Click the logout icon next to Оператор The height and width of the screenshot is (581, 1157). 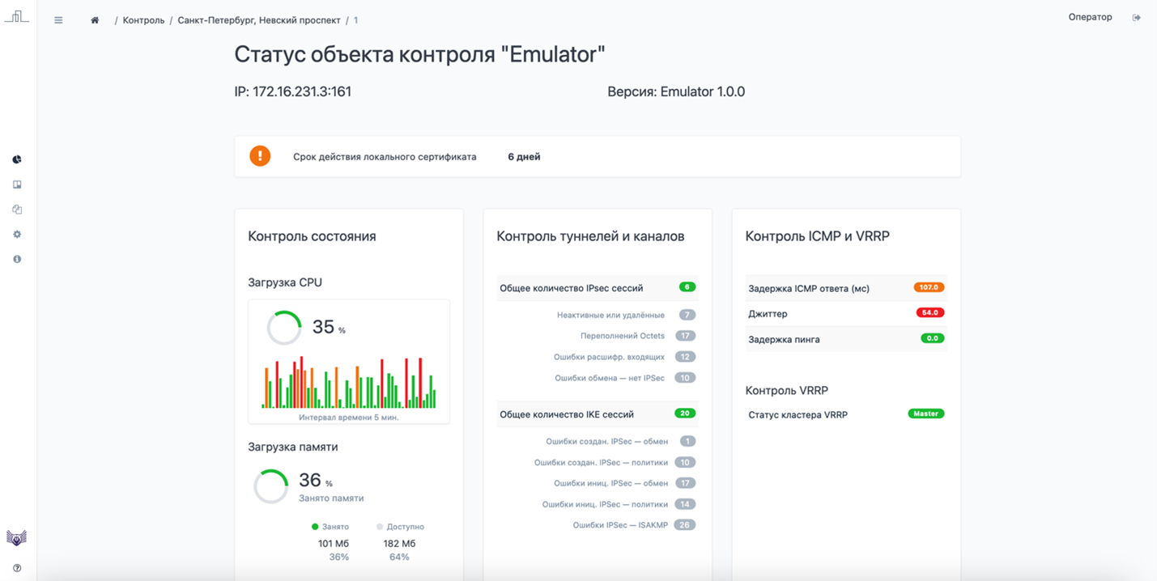1137,16
